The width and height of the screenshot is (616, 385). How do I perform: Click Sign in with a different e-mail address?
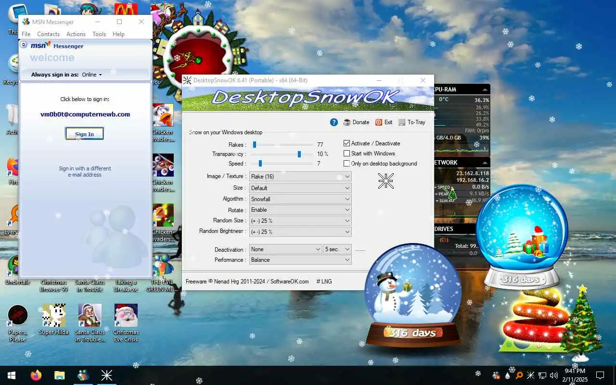(x=85, y=172)
